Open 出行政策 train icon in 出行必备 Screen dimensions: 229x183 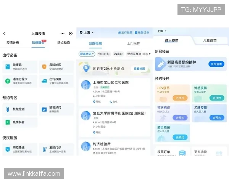pyautogui.click(x=44, y=81)
